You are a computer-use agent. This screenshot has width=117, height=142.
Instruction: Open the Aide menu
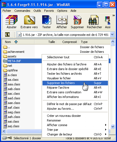tap(73, 11)
